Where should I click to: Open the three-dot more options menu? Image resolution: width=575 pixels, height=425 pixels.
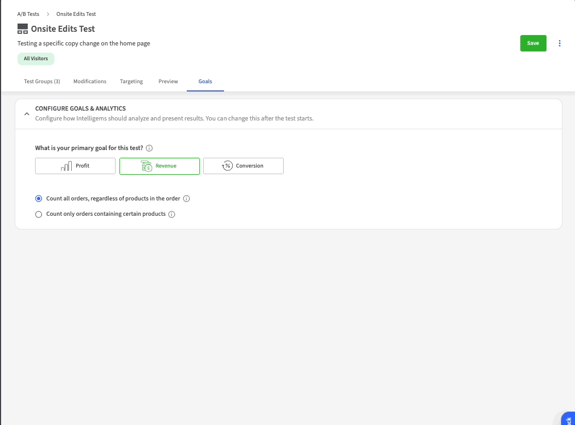[x=559, y=43]
